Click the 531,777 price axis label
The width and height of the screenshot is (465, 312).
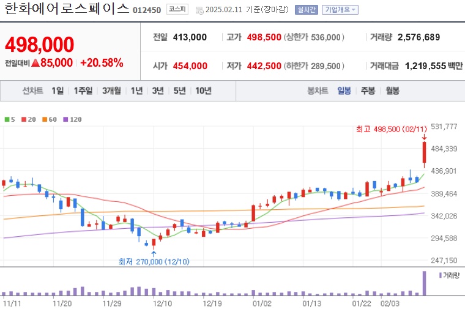click(x=444, y=127)
